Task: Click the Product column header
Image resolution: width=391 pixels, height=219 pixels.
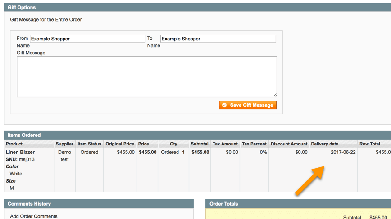Action: pos(14,144)
